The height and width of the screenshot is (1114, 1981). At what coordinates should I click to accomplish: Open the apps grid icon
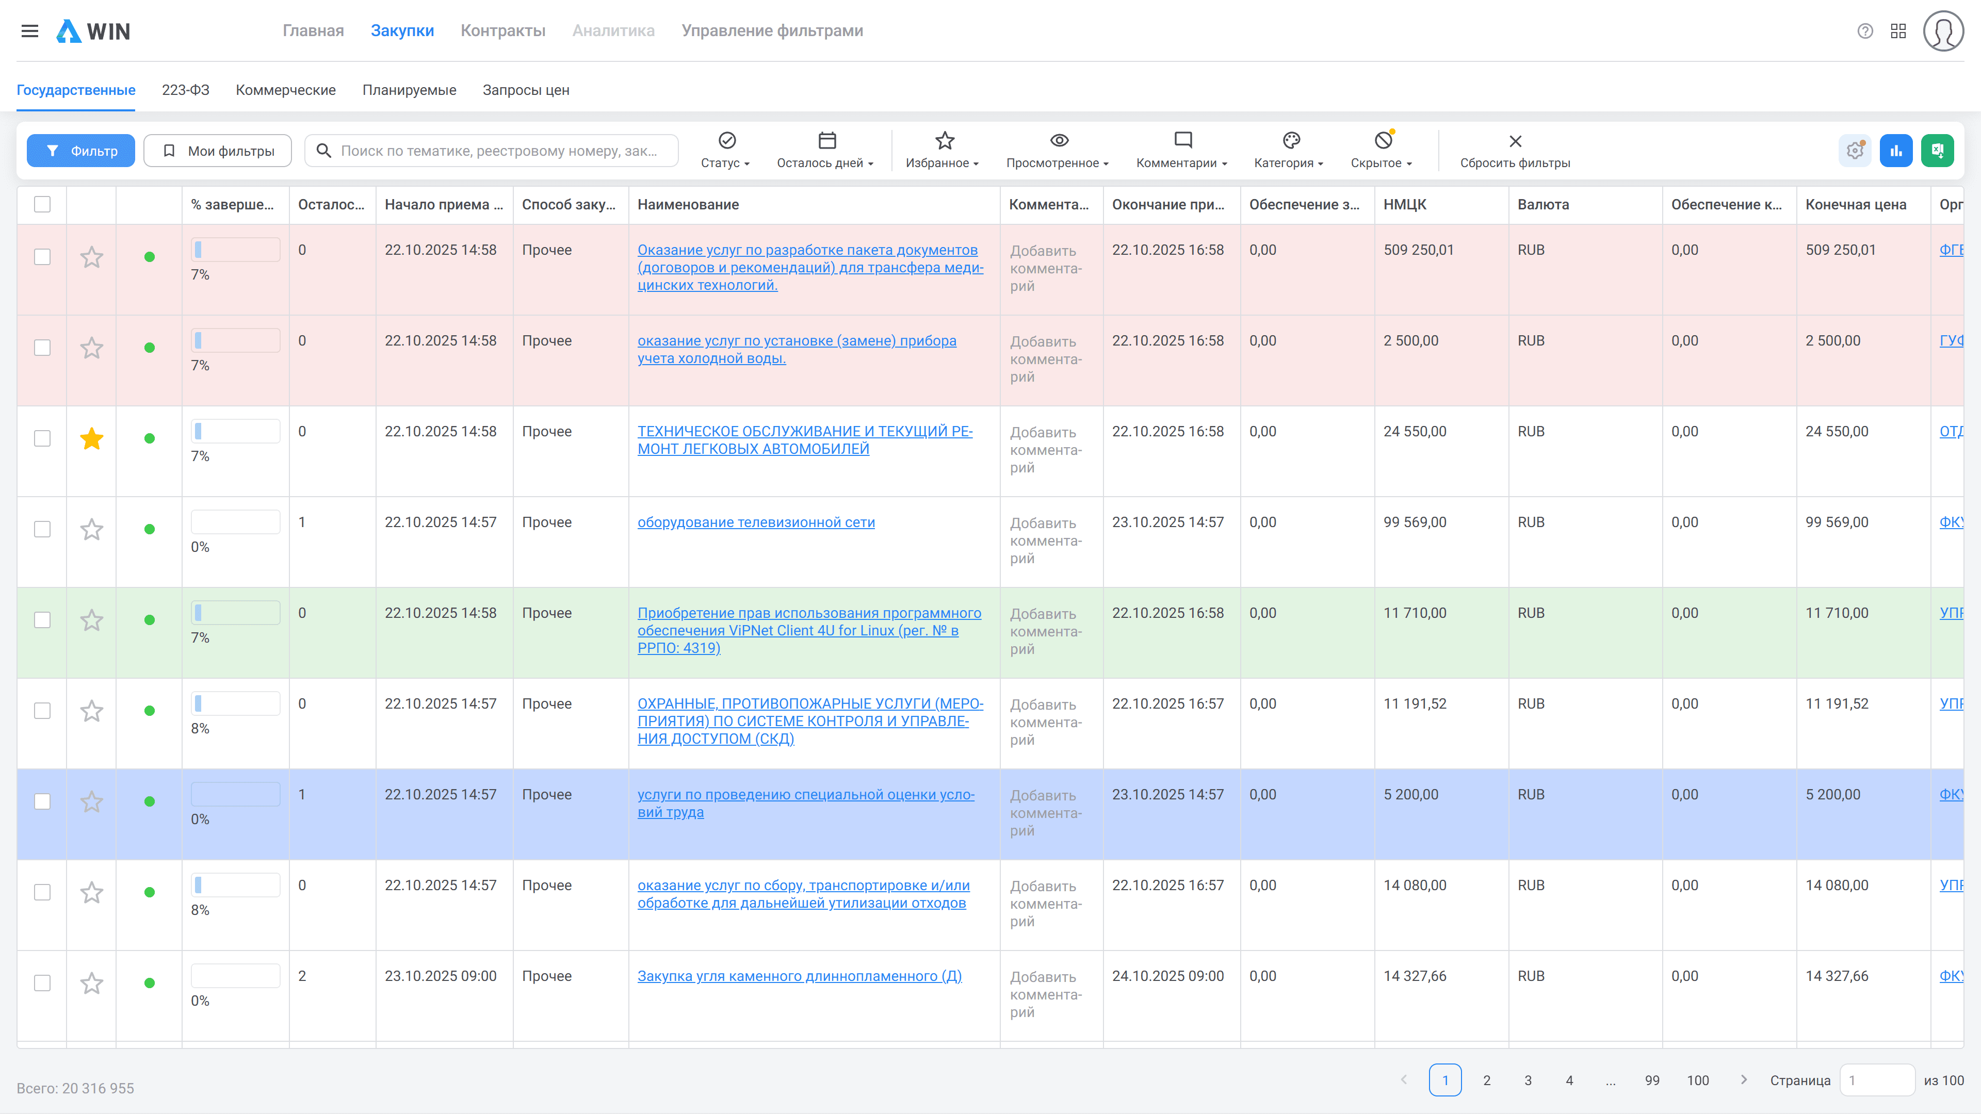pyautogui.click(x=1898, y=31)
